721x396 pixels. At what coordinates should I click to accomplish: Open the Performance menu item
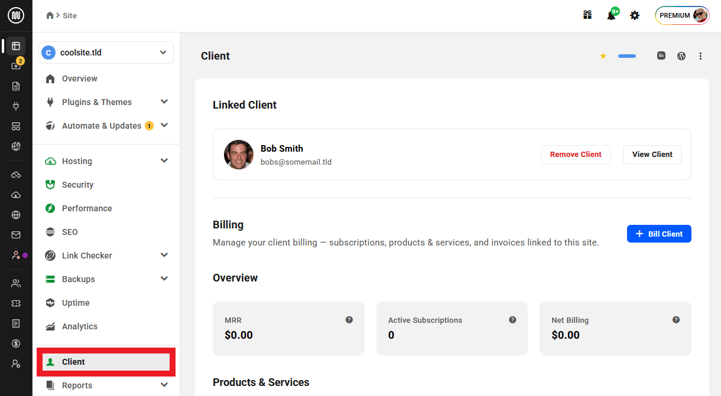(x=106, y=208)
